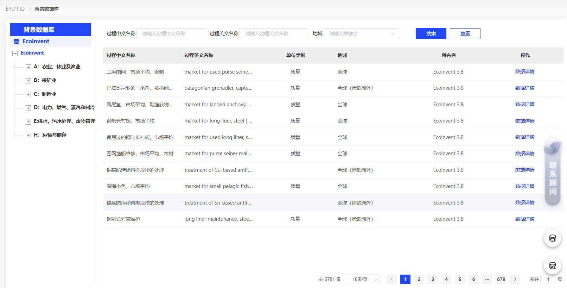Open the 地域 region dropdown
Screen dimensions: 567x288
361,33
